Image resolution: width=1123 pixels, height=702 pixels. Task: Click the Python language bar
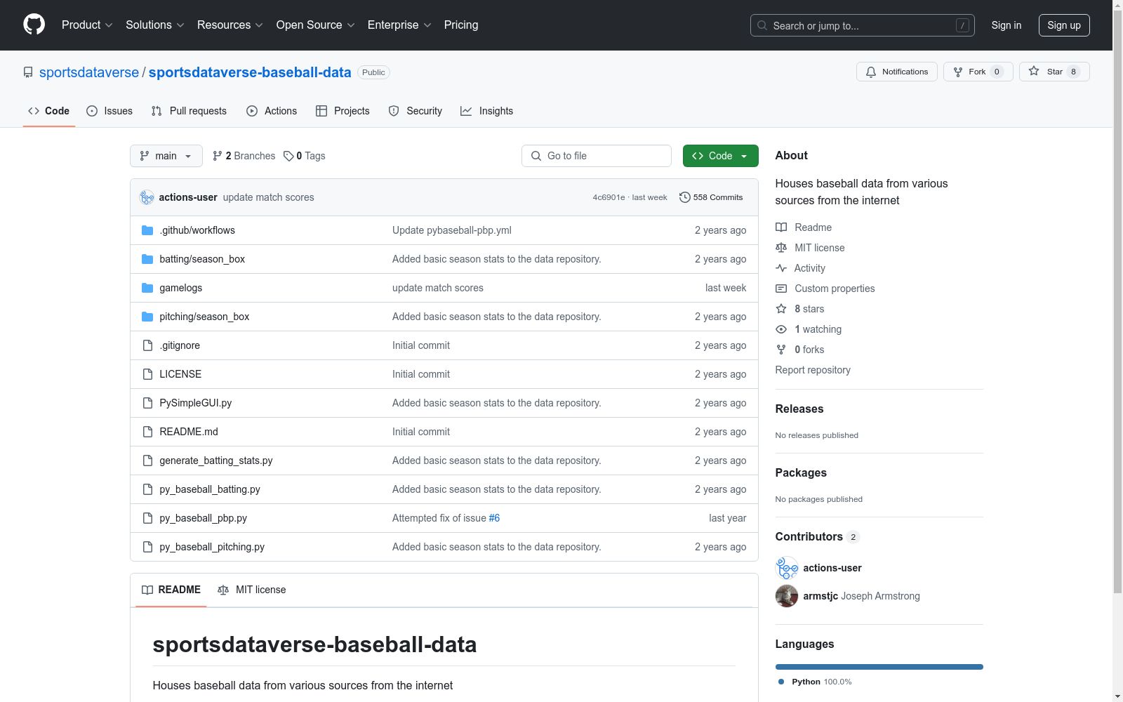(879, 667)
